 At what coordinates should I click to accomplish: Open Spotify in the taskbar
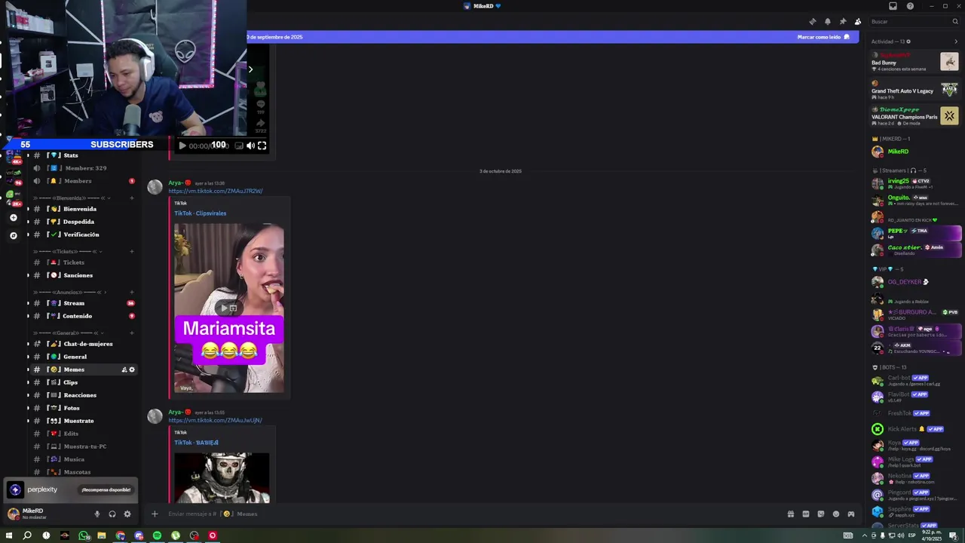(x=157, y=535)
